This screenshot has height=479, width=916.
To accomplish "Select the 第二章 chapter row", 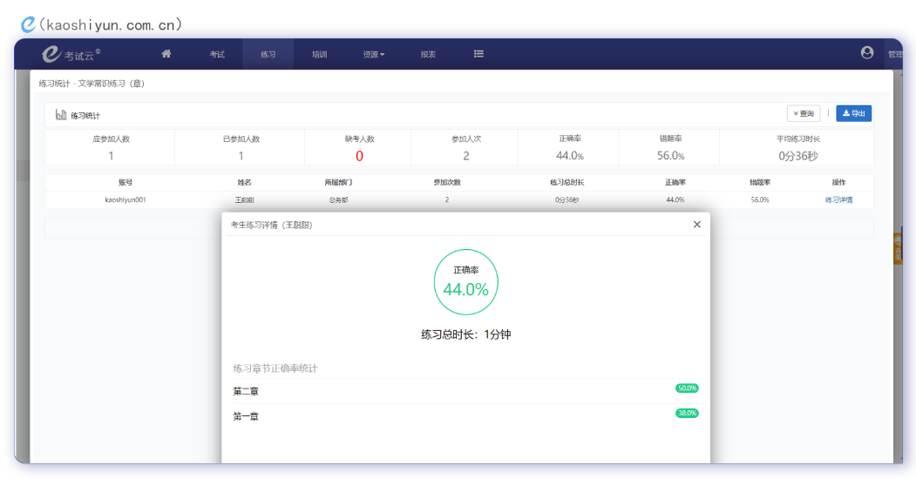I will pyautogui.click(x=246, y=391).
